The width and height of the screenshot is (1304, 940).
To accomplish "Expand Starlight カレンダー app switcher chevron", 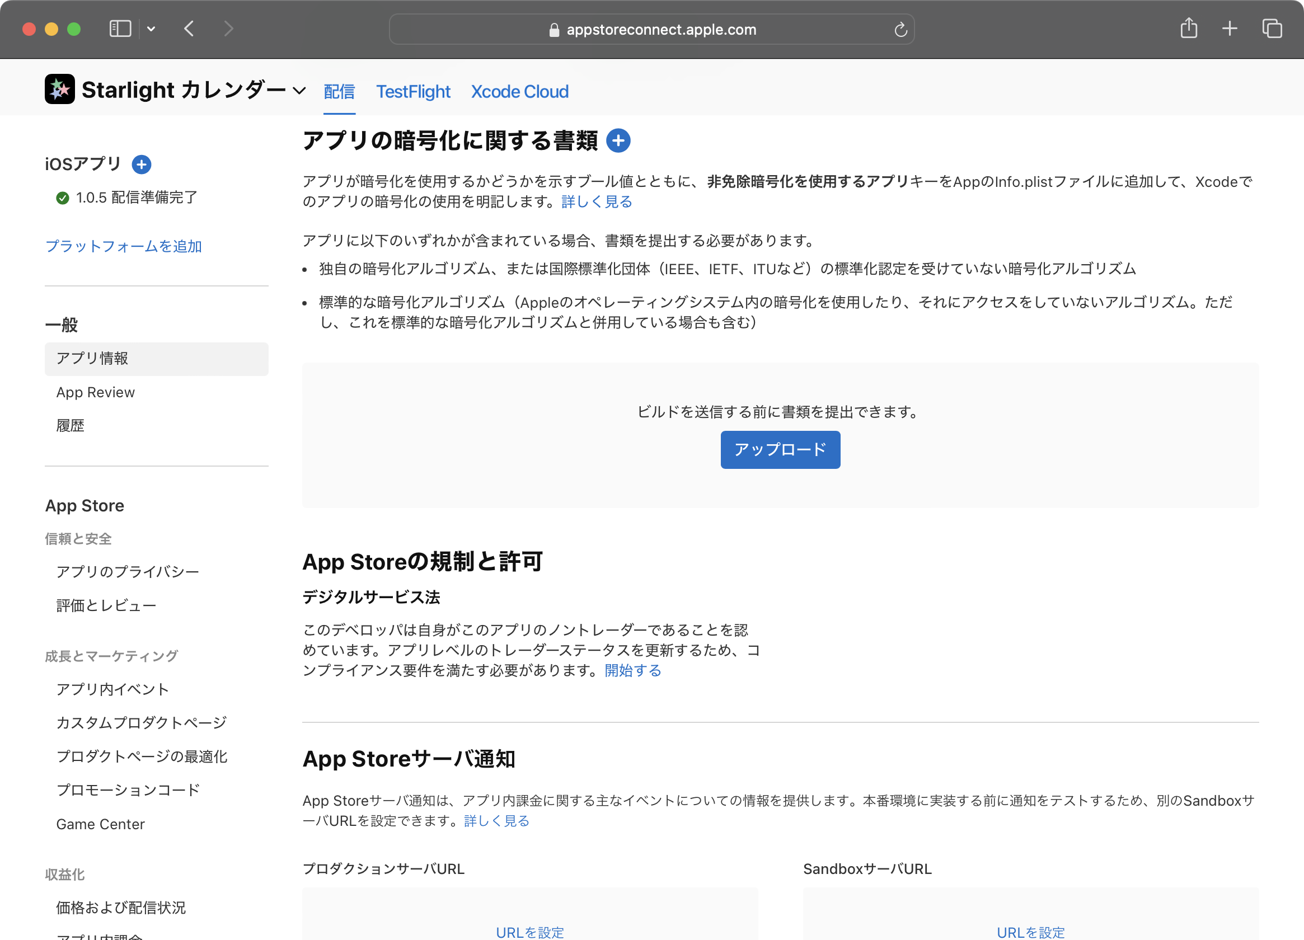I will (x=299, y=91).
